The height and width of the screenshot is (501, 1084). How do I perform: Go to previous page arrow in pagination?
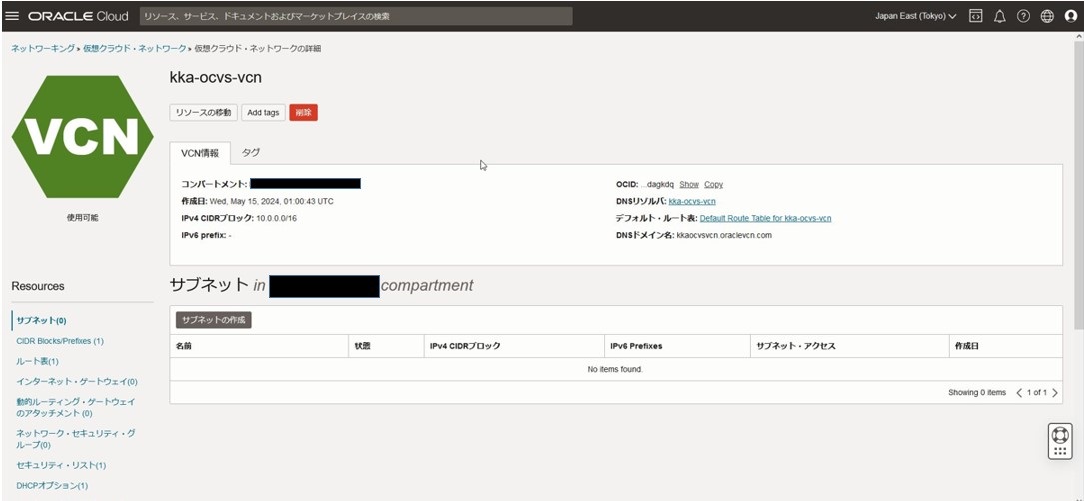(x=1020, y=393)
